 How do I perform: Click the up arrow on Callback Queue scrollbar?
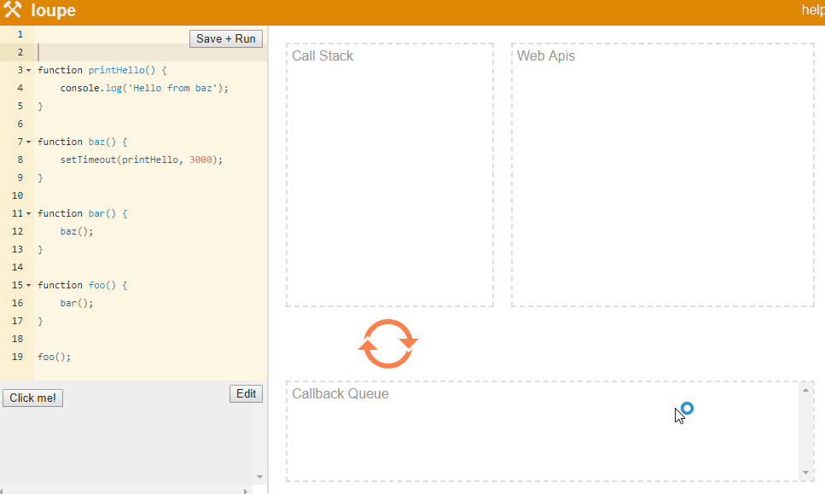[x=805, y=390]
